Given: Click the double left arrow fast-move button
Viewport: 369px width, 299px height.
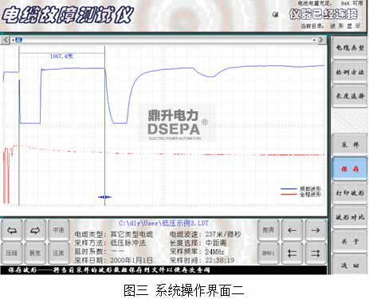Looking at the screenshot, I should pyautogui.click(x=292, y=253).
